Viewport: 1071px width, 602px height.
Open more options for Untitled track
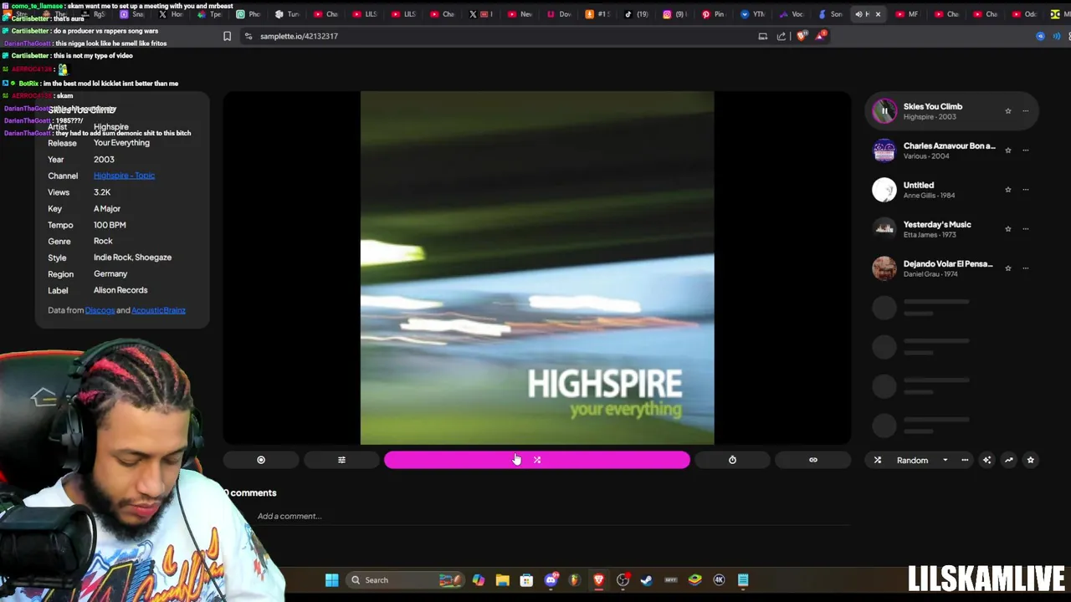tap(1026, 190)
